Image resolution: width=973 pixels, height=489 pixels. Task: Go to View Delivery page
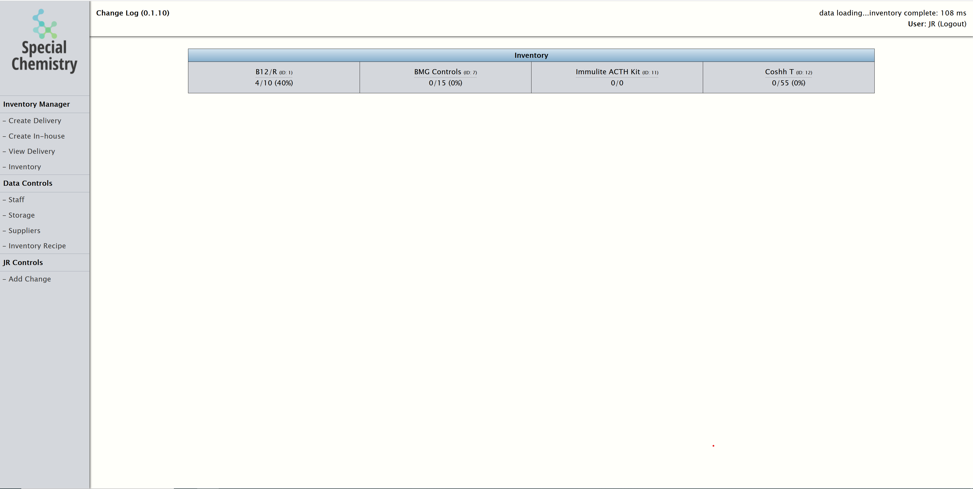click(x=32, y=151)
